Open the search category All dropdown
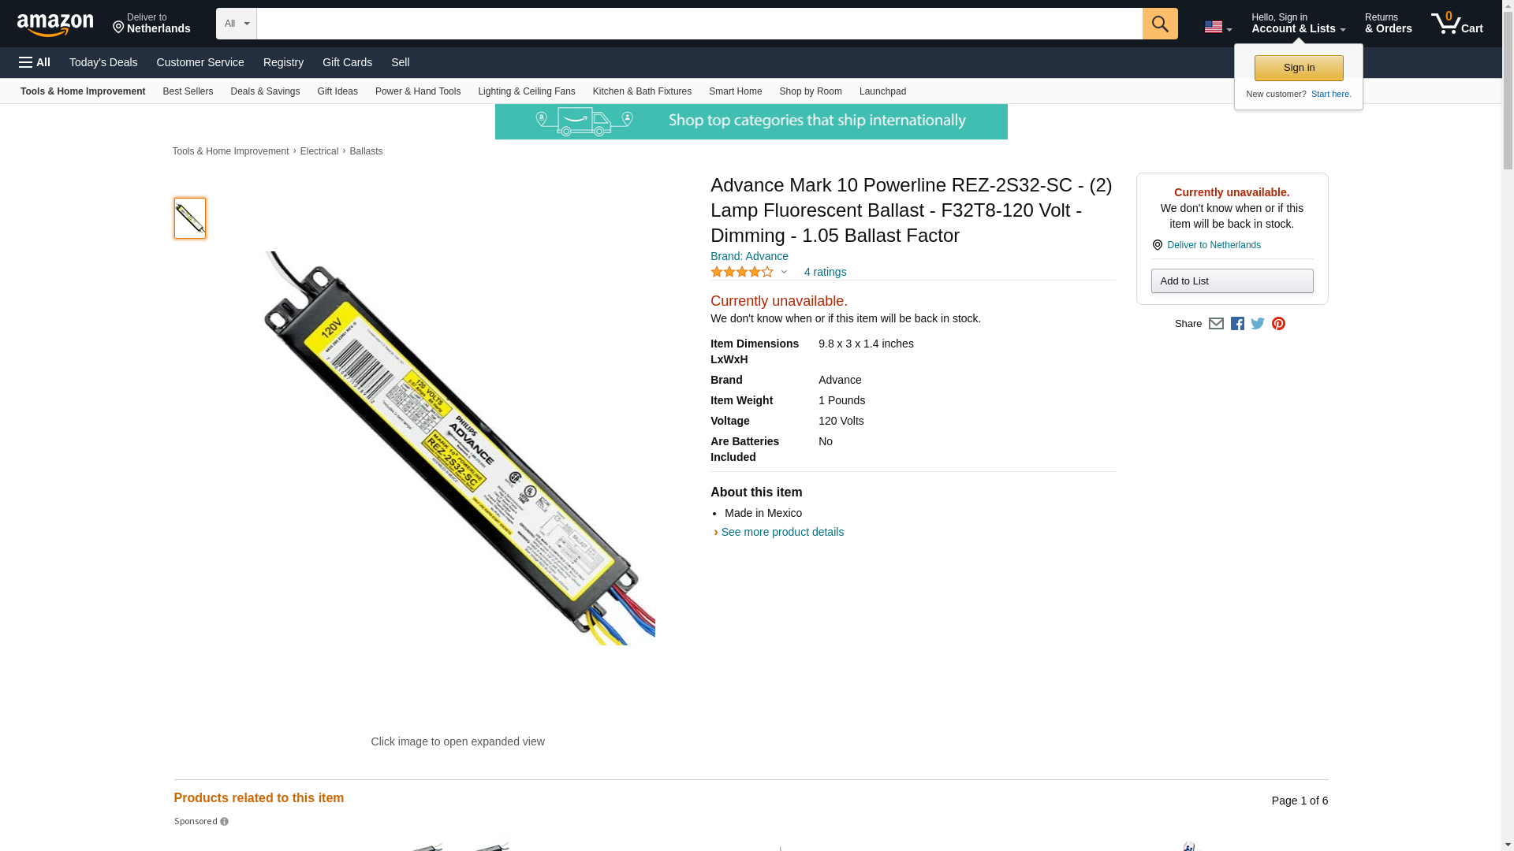This screenshot has width=1514, height=851. 236,24
